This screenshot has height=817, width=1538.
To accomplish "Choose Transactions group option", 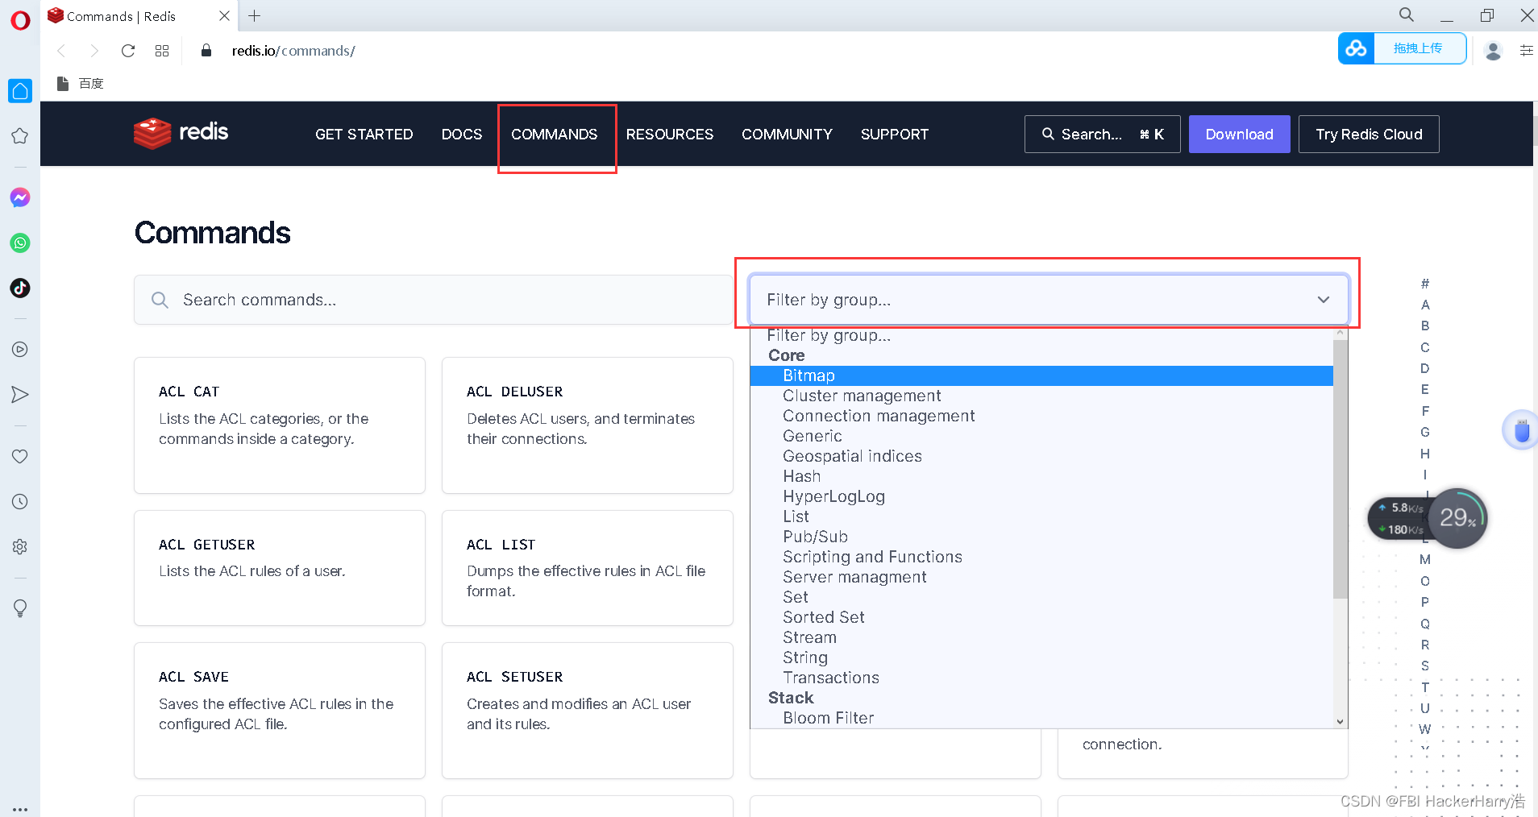I will click(x=1041, y=678).
